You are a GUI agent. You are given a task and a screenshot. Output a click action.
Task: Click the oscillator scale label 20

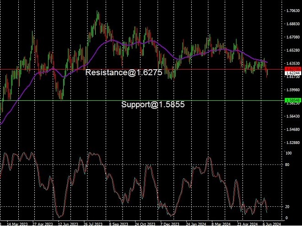click(287, 207)
